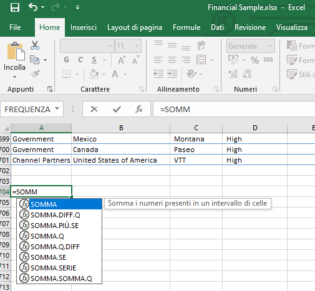
Task: Increase decimal places
Action: point(233,74)
